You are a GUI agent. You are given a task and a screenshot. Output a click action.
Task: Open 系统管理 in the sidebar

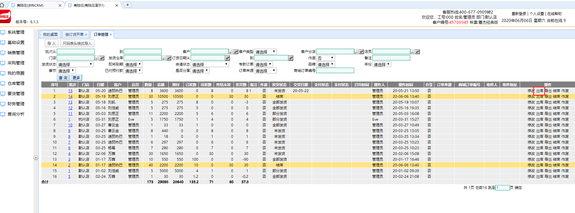coord(16,32)
